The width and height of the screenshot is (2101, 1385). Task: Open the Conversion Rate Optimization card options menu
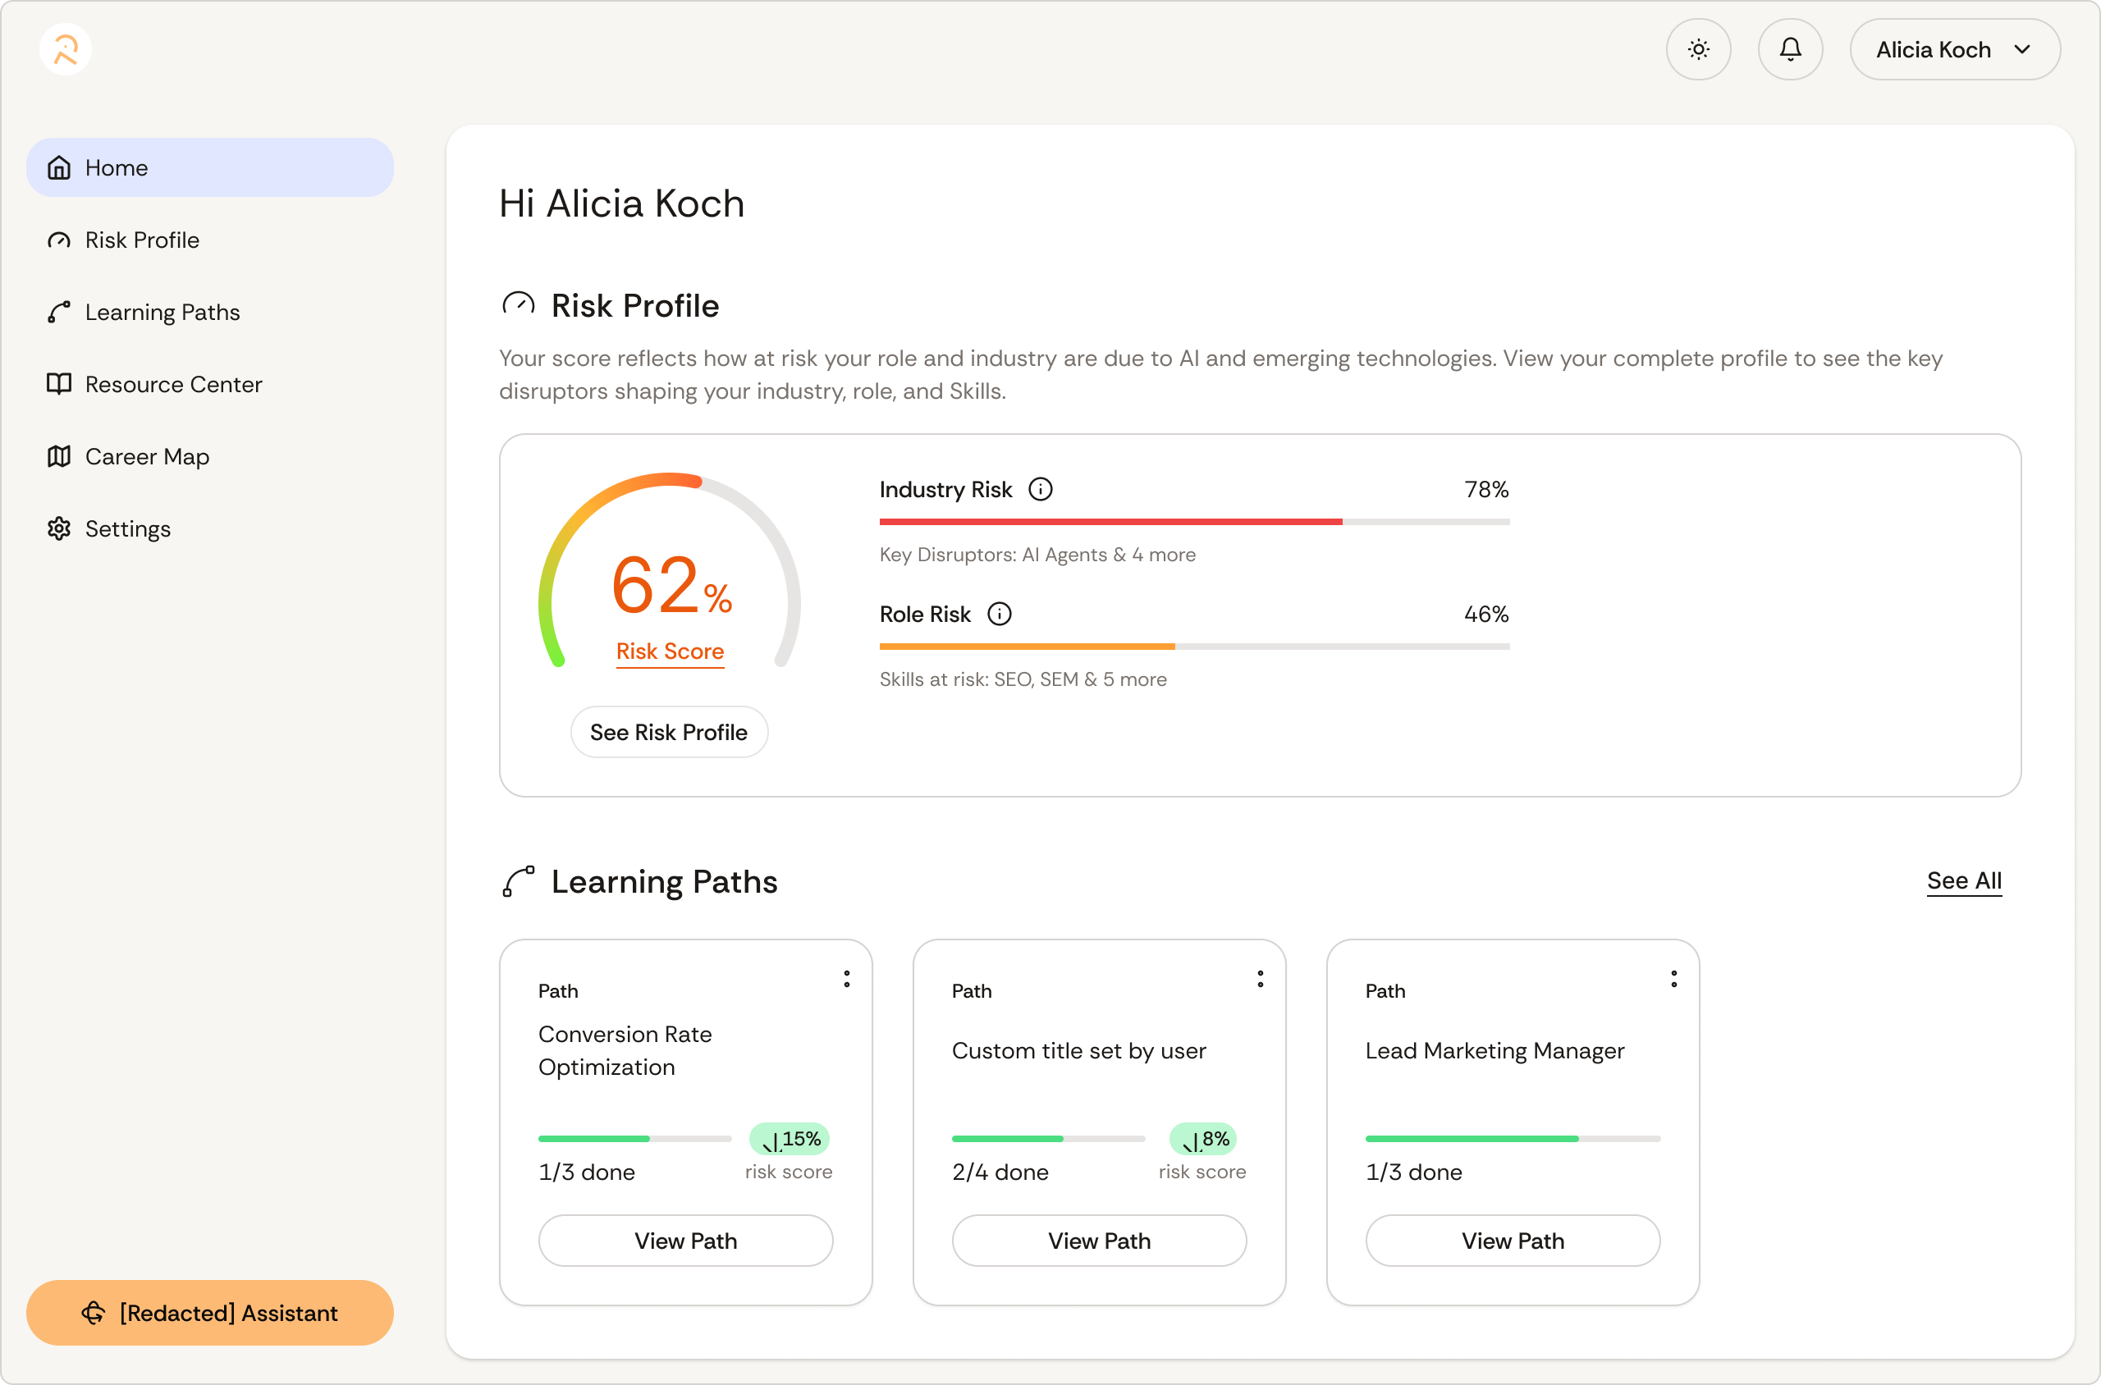tap(845, 978)
